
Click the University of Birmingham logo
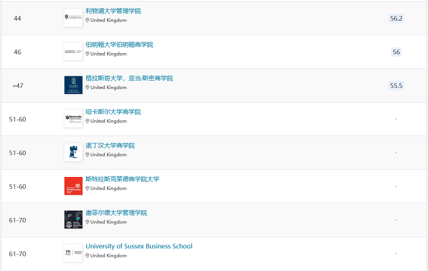[73, 52]
